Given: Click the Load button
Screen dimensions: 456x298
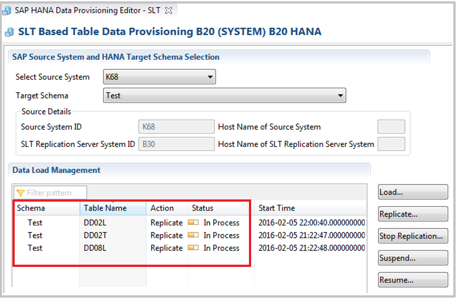Looking at the screenshot, I should pos(412,191).
